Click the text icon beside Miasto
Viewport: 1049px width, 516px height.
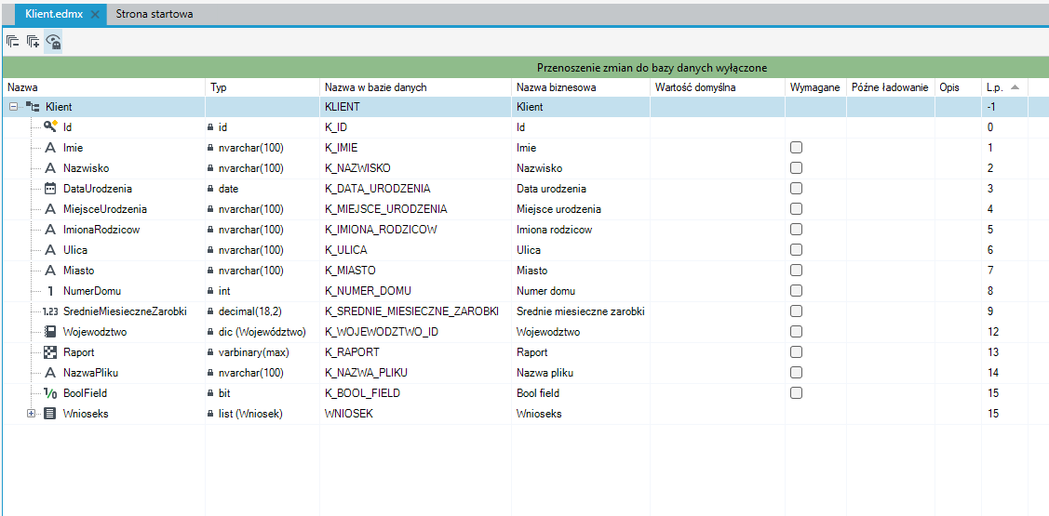coord(50,271)
